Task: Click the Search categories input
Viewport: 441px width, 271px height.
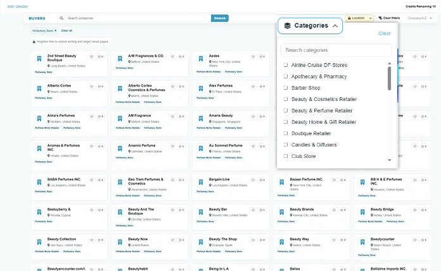Action: (x=336, y=50)
